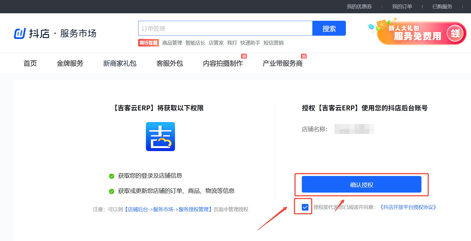Open 我的订单 in top bar
This screenshot has height=241, width=471.
click(402, 6)
